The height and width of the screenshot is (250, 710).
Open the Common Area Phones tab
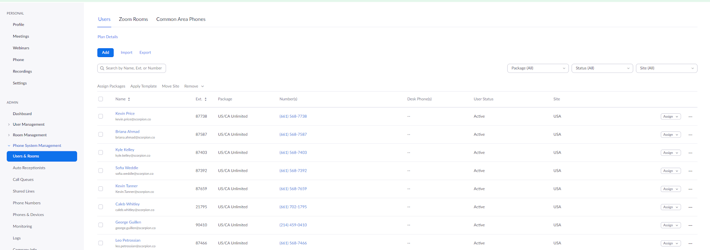point(181,19)
